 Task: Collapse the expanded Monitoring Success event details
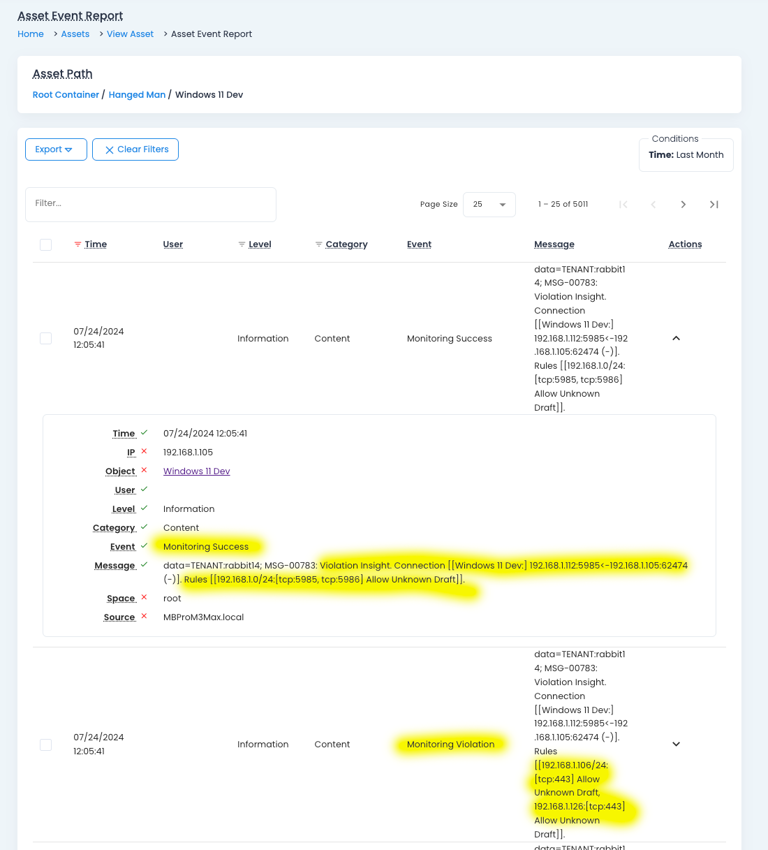[x=676, y=338]
